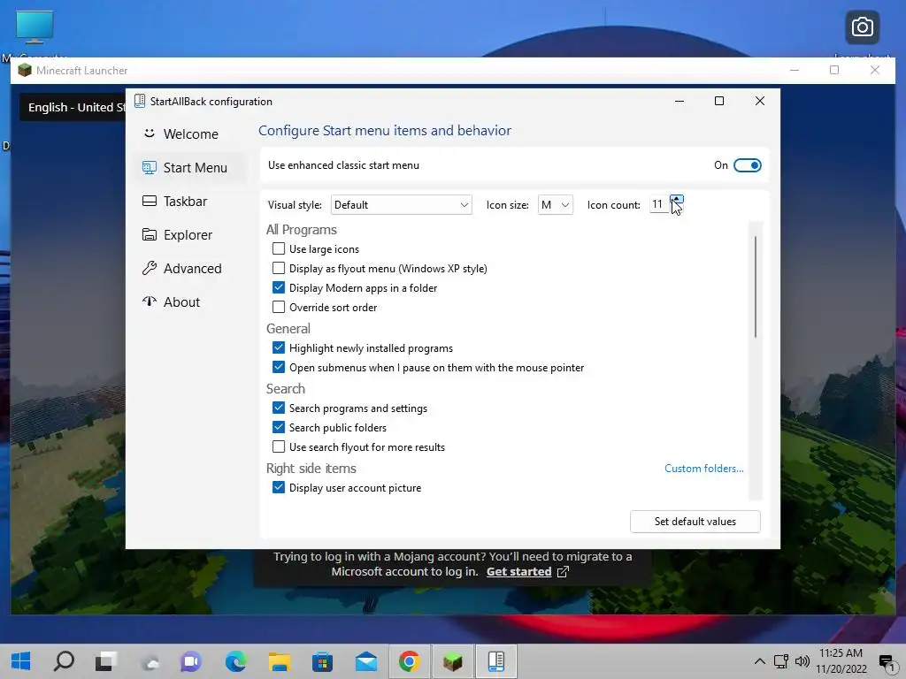Open Microsoft Store from taskbar
The width and height of the screenshot is (906, 679).
(322, 661)
